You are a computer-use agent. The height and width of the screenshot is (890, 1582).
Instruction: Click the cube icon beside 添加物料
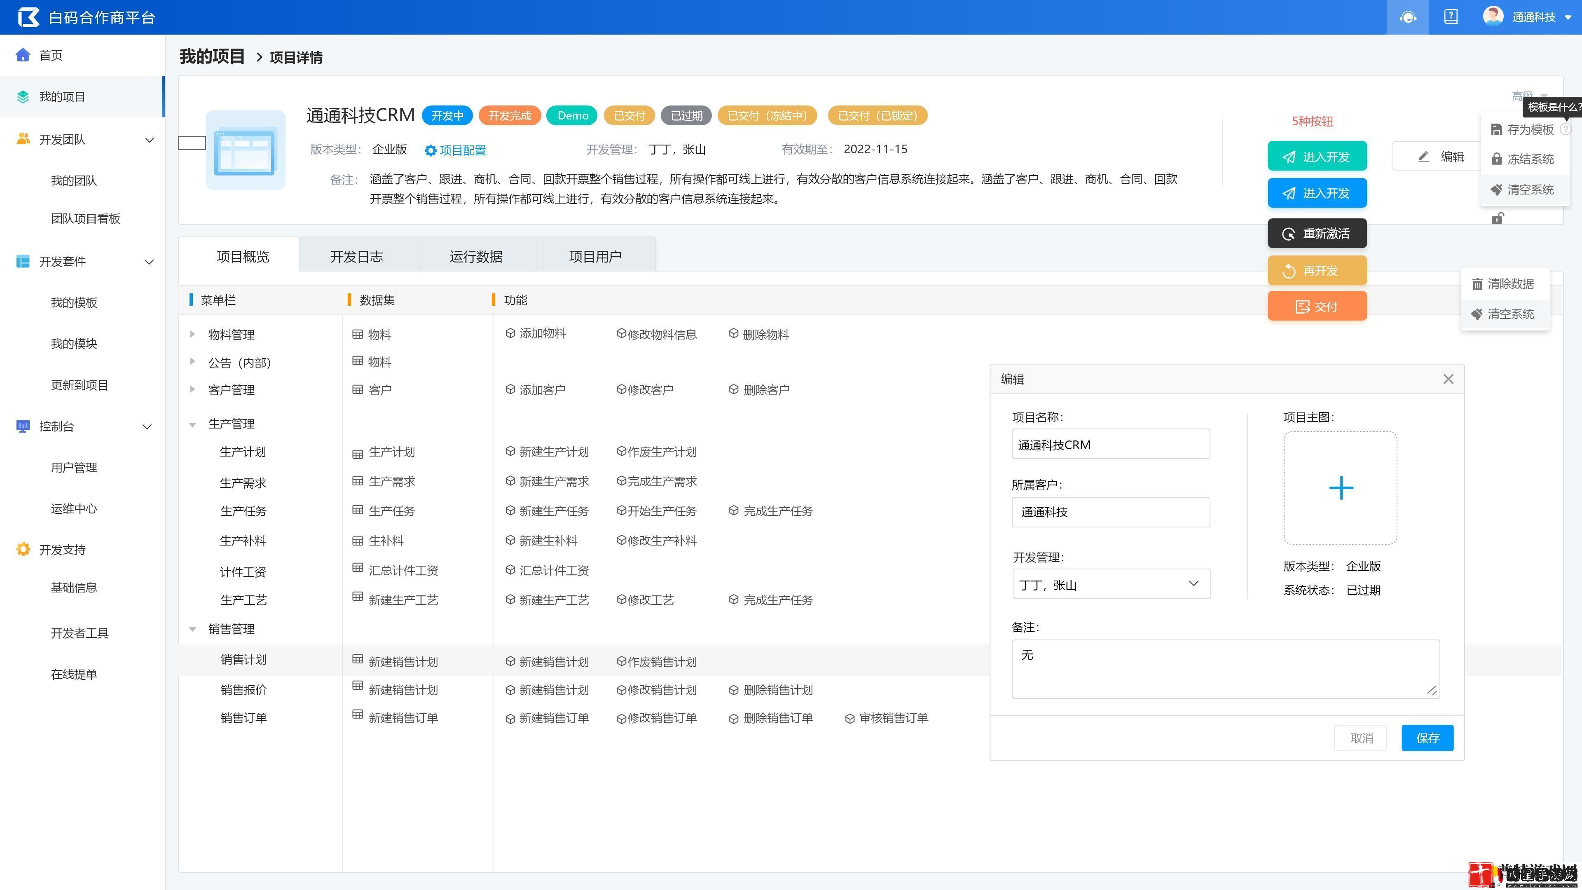point(510,333)
